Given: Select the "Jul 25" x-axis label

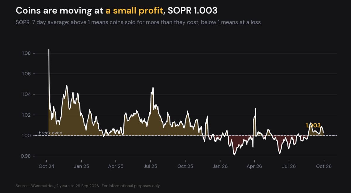Looking at the screenshot, I should [150, 166].
